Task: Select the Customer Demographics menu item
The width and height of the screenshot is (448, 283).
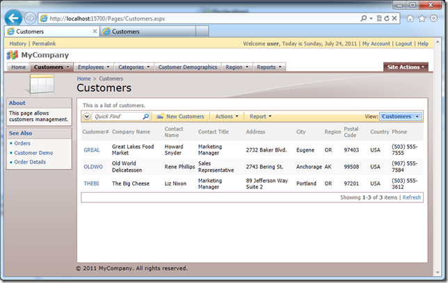Action: (188, 67)
